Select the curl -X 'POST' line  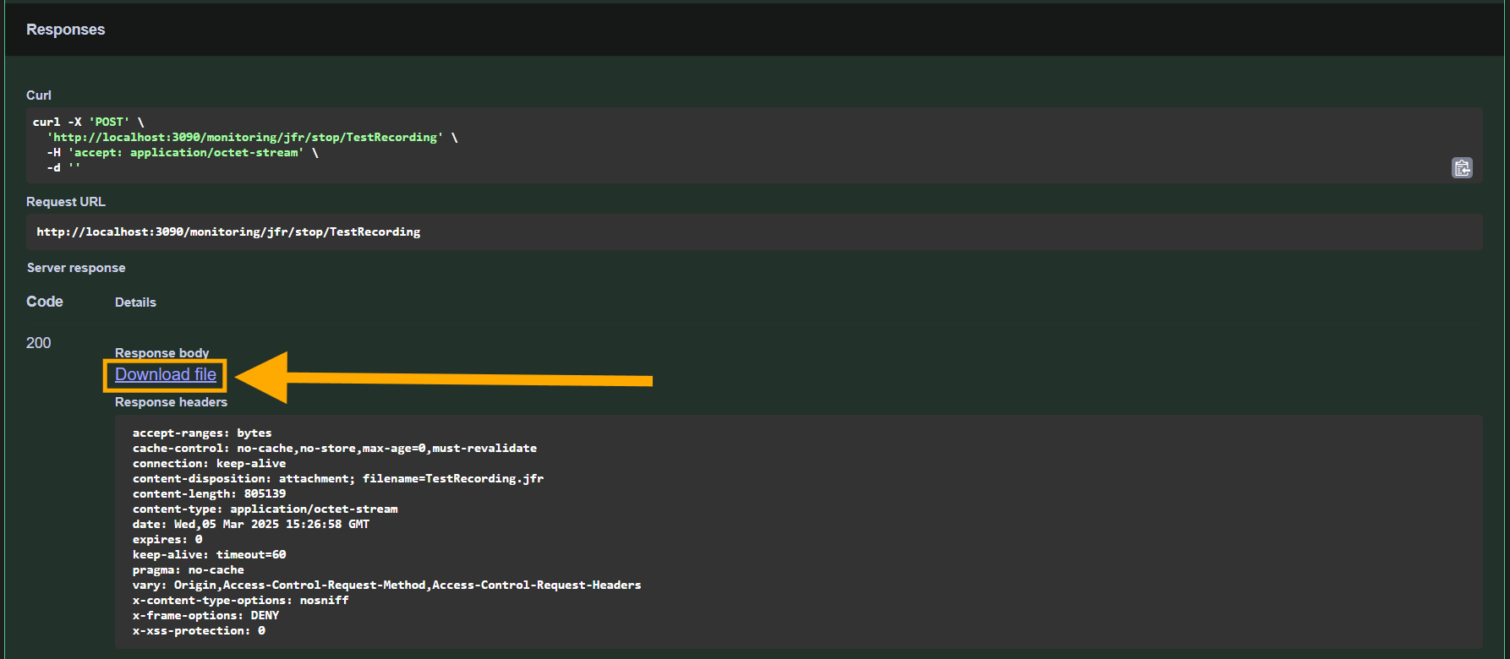(88, 123)
